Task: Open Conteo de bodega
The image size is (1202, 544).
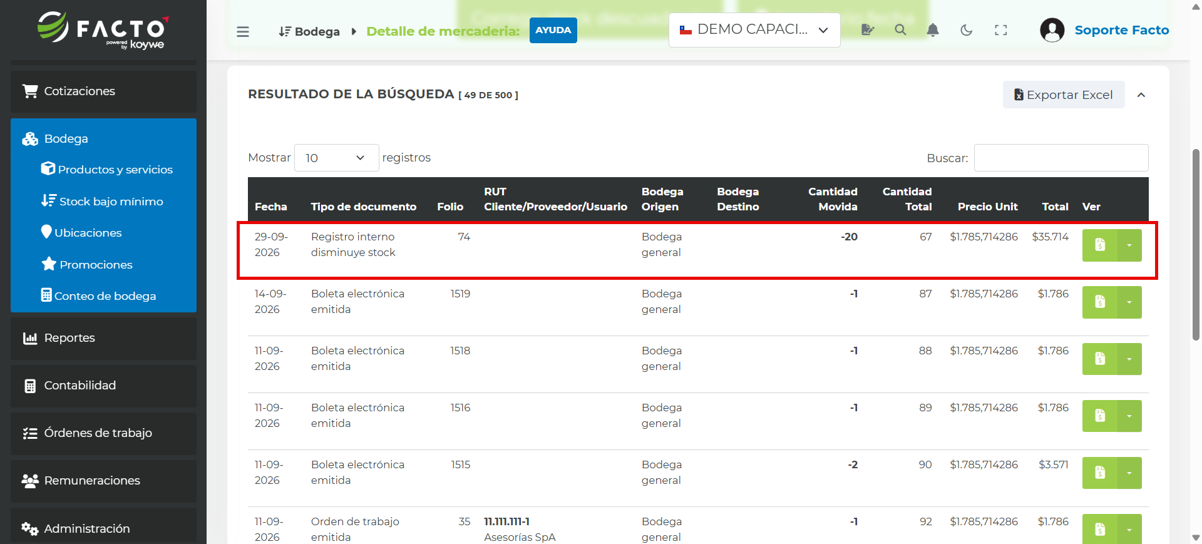Action: [x=98, y=296]
